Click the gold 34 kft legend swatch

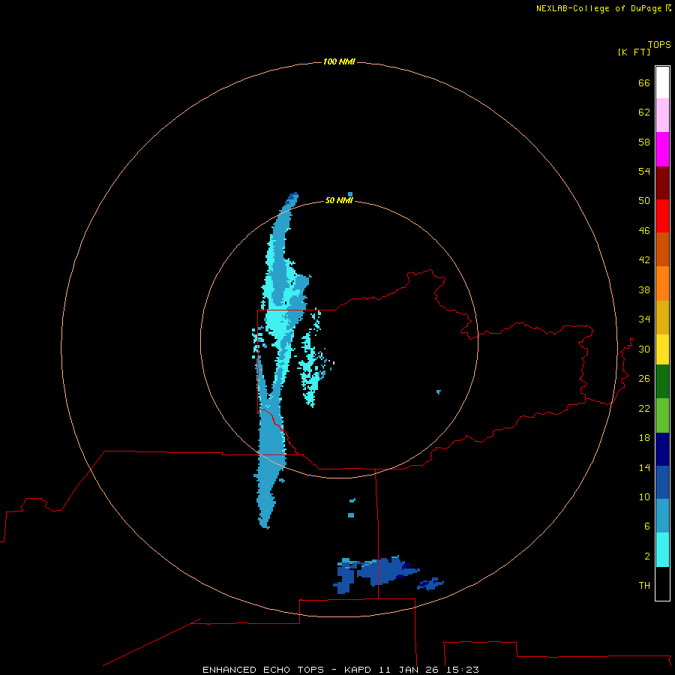coord(662,317)
